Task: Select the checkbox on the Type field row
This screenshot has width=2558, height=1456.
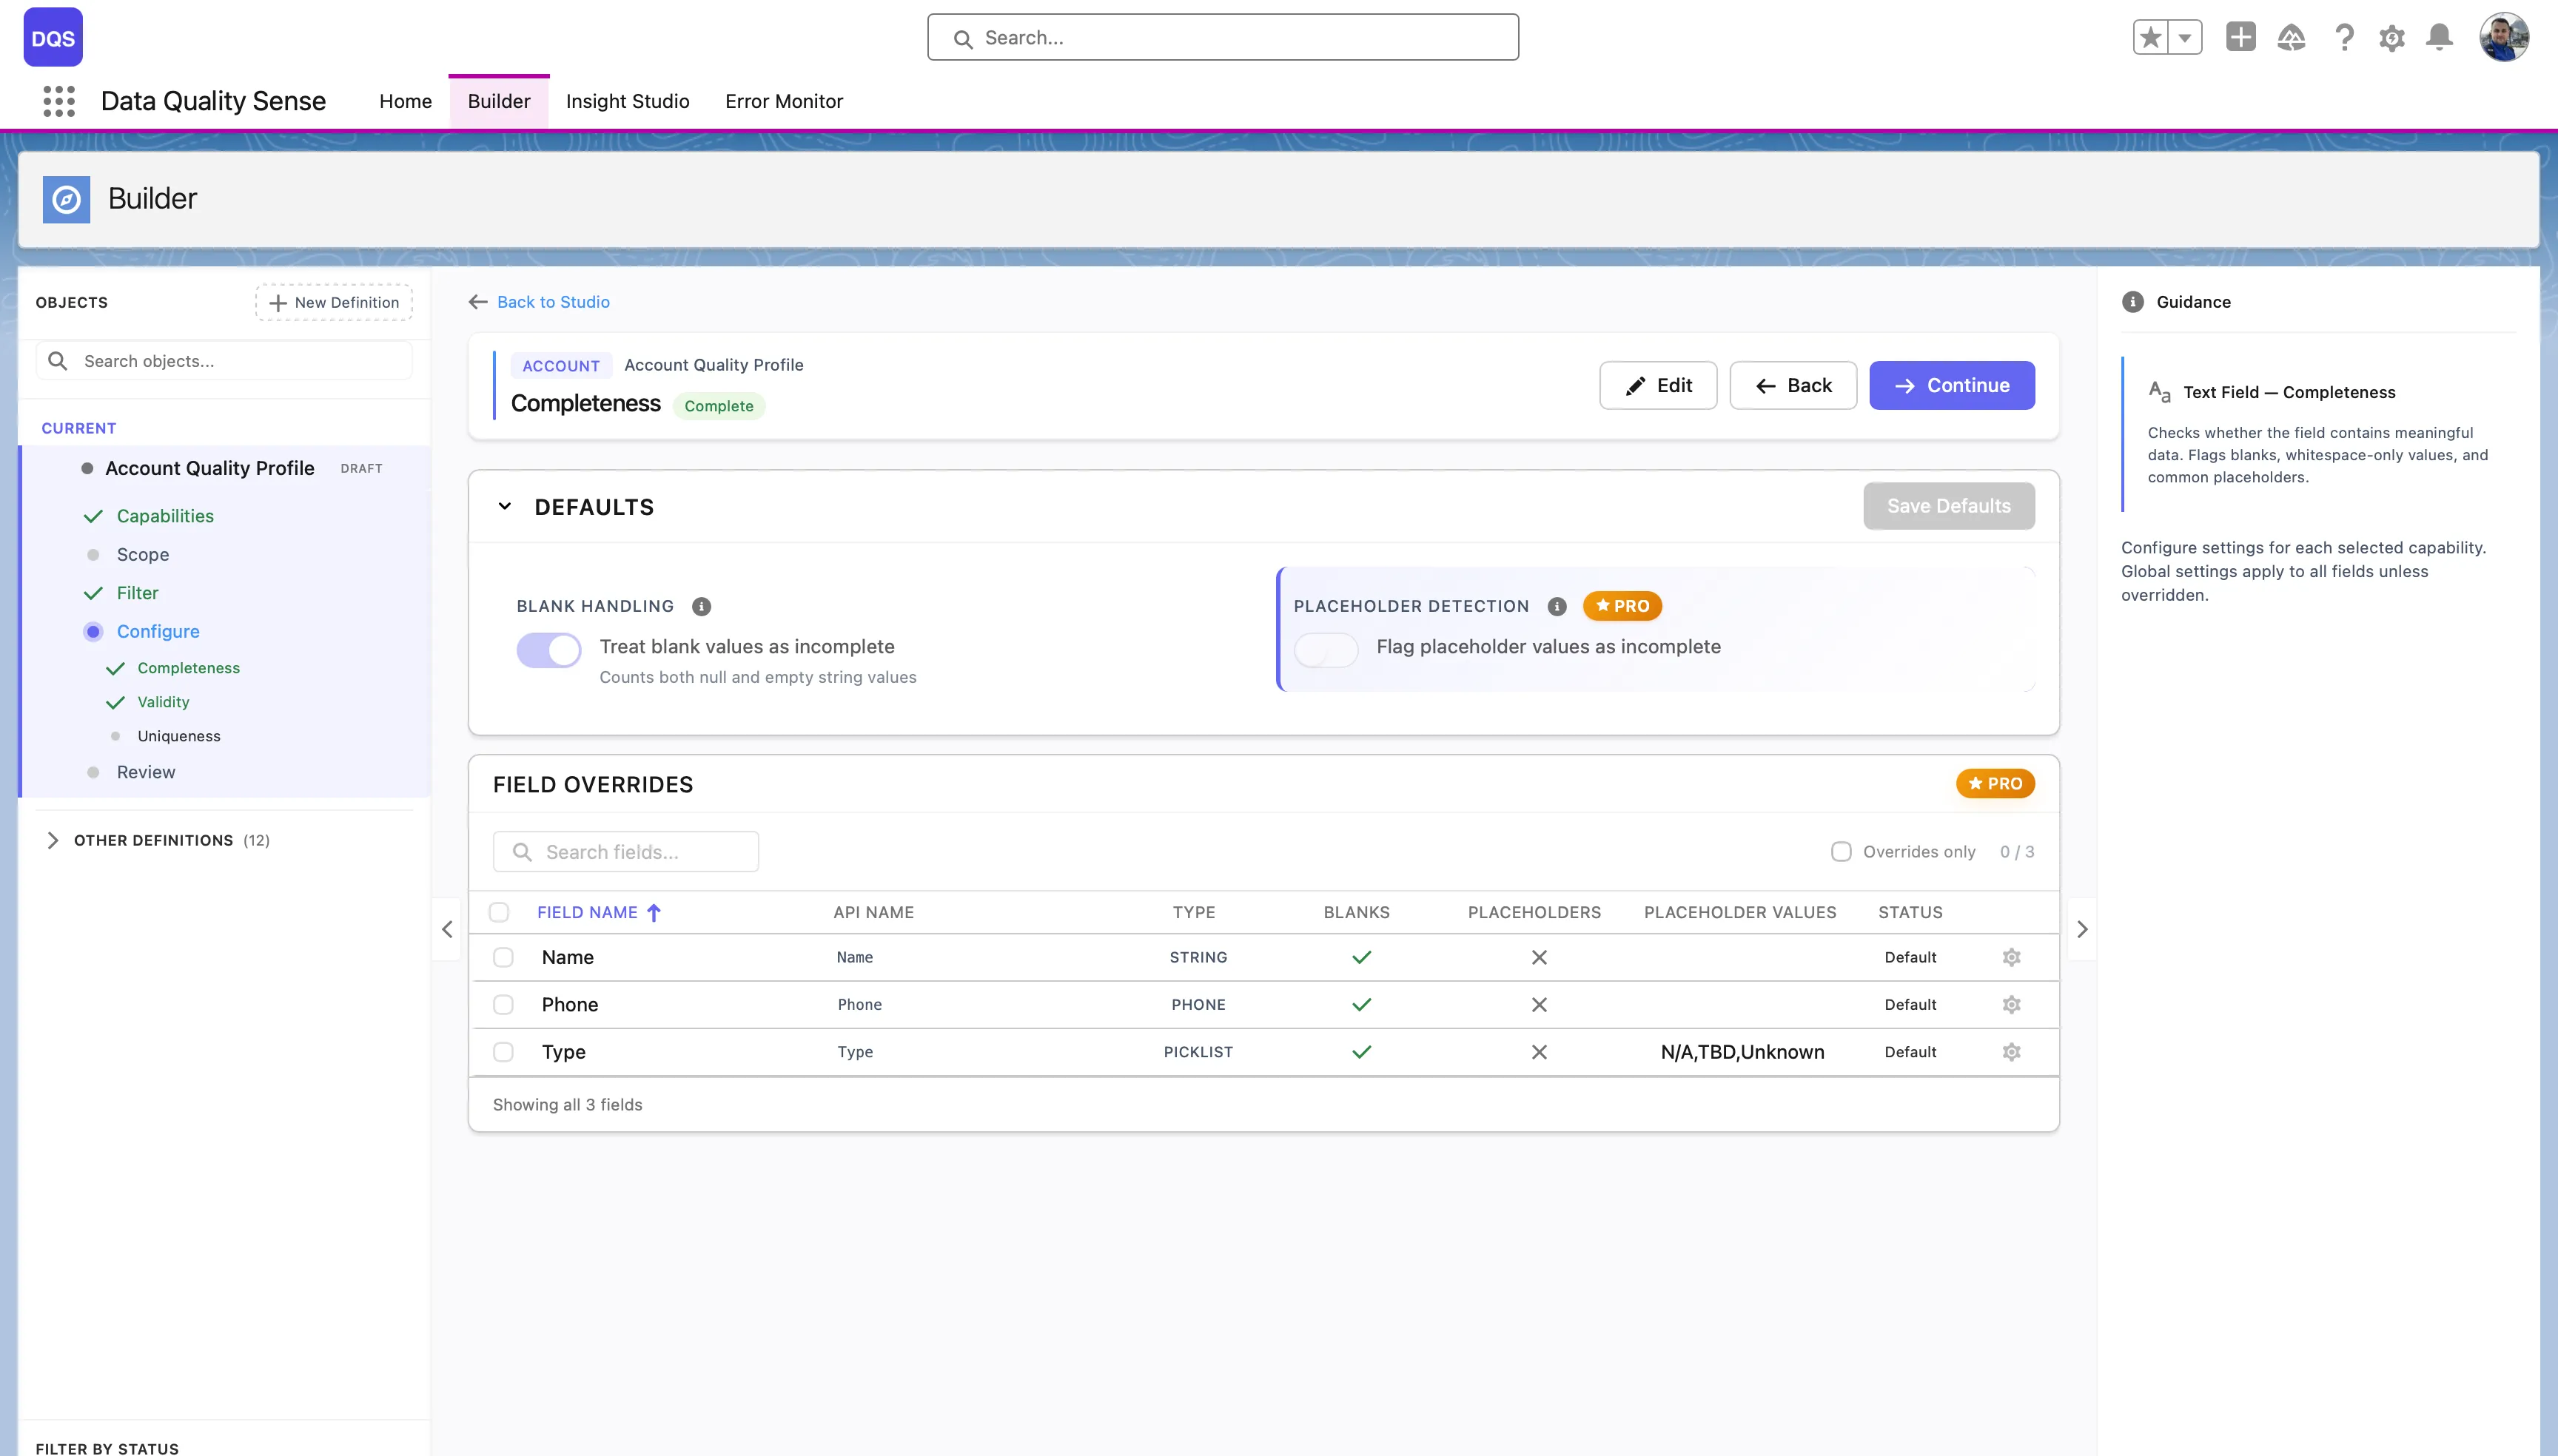Action: pos(503,1052)
